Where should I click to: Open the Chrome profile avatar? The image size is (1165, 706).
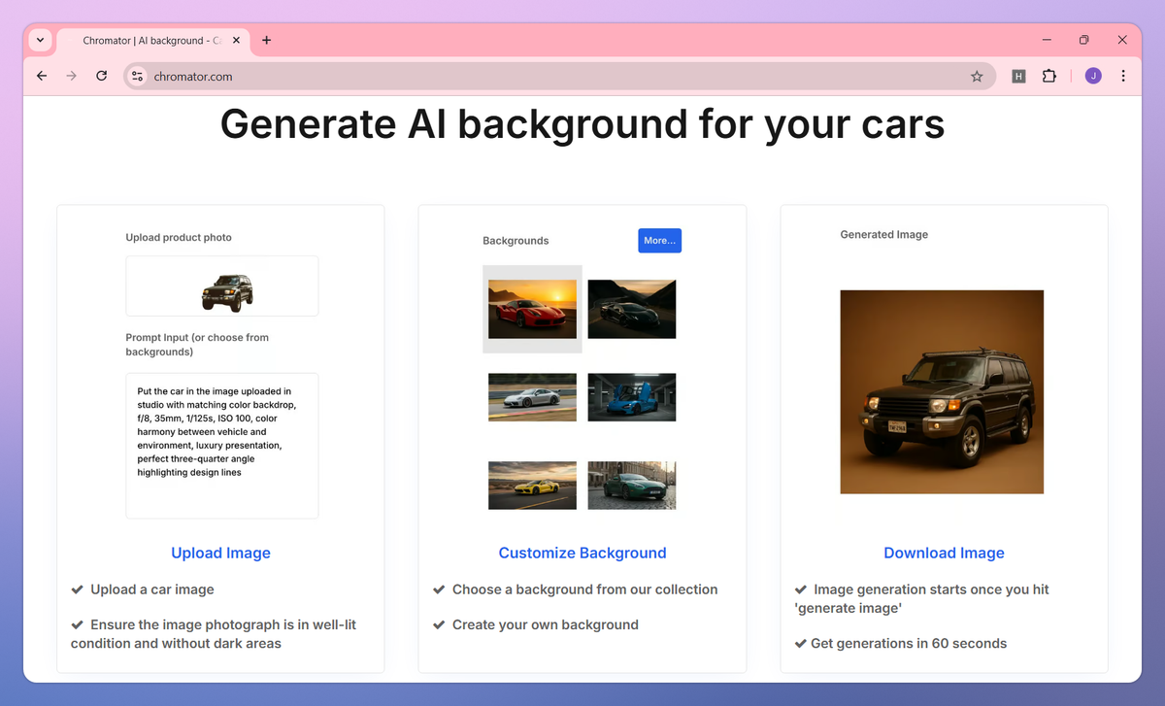click(x=1093, y=76)
